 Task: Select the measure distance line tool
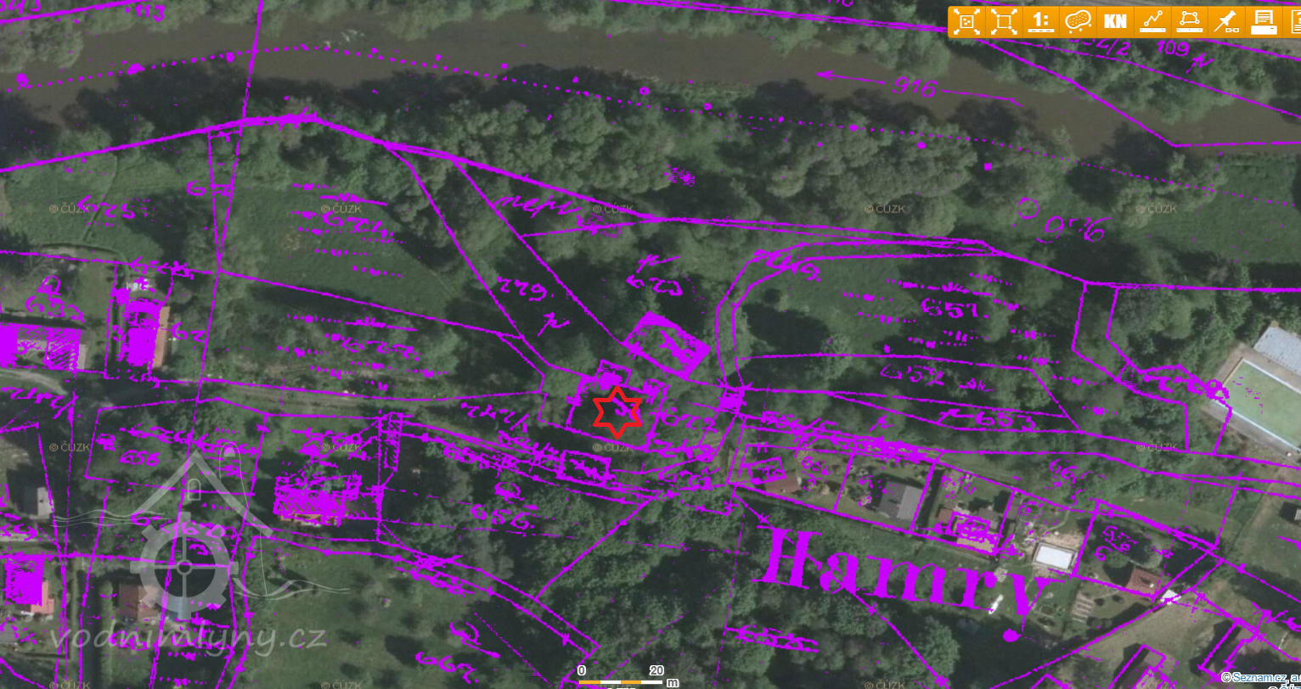click(x=1151, y=21)
